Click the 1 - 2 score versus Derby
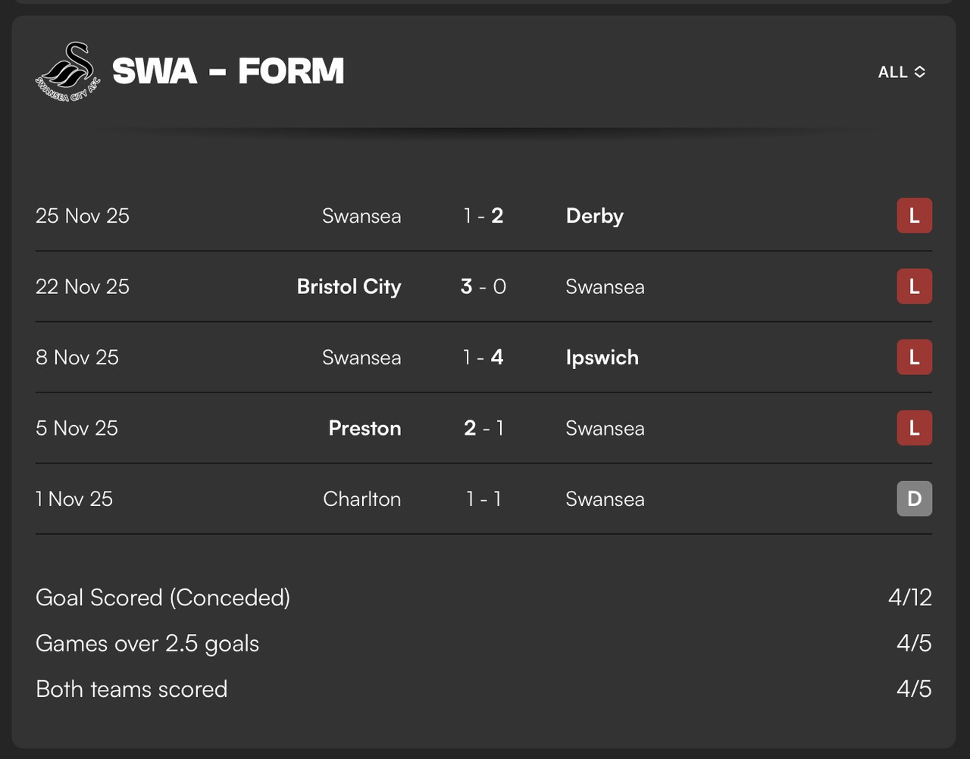 (483, 216)
